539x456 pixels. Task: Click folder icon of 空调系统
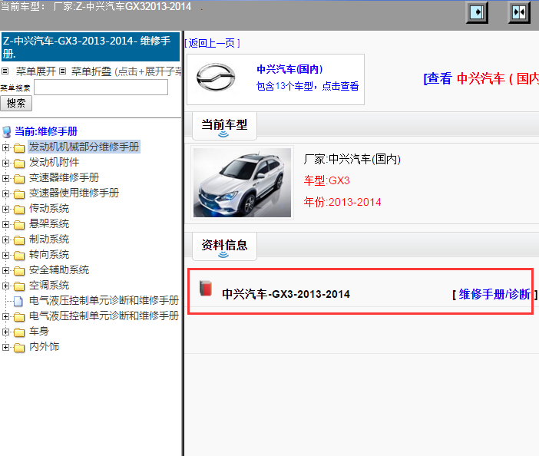[19, 286]
